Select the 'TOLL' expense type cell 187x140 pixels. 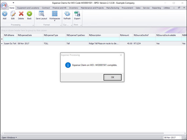coord(54,44)
